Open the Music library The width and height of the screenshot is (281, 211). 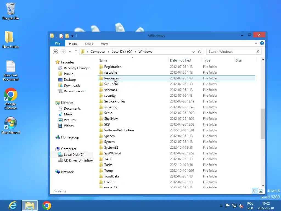click(x=68, y=114)
